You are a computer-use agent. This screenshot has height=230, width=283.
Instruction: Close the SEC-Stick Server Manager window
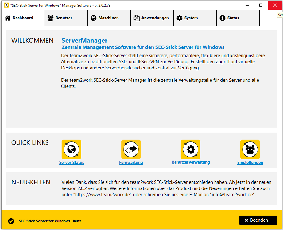pos(275,5)
